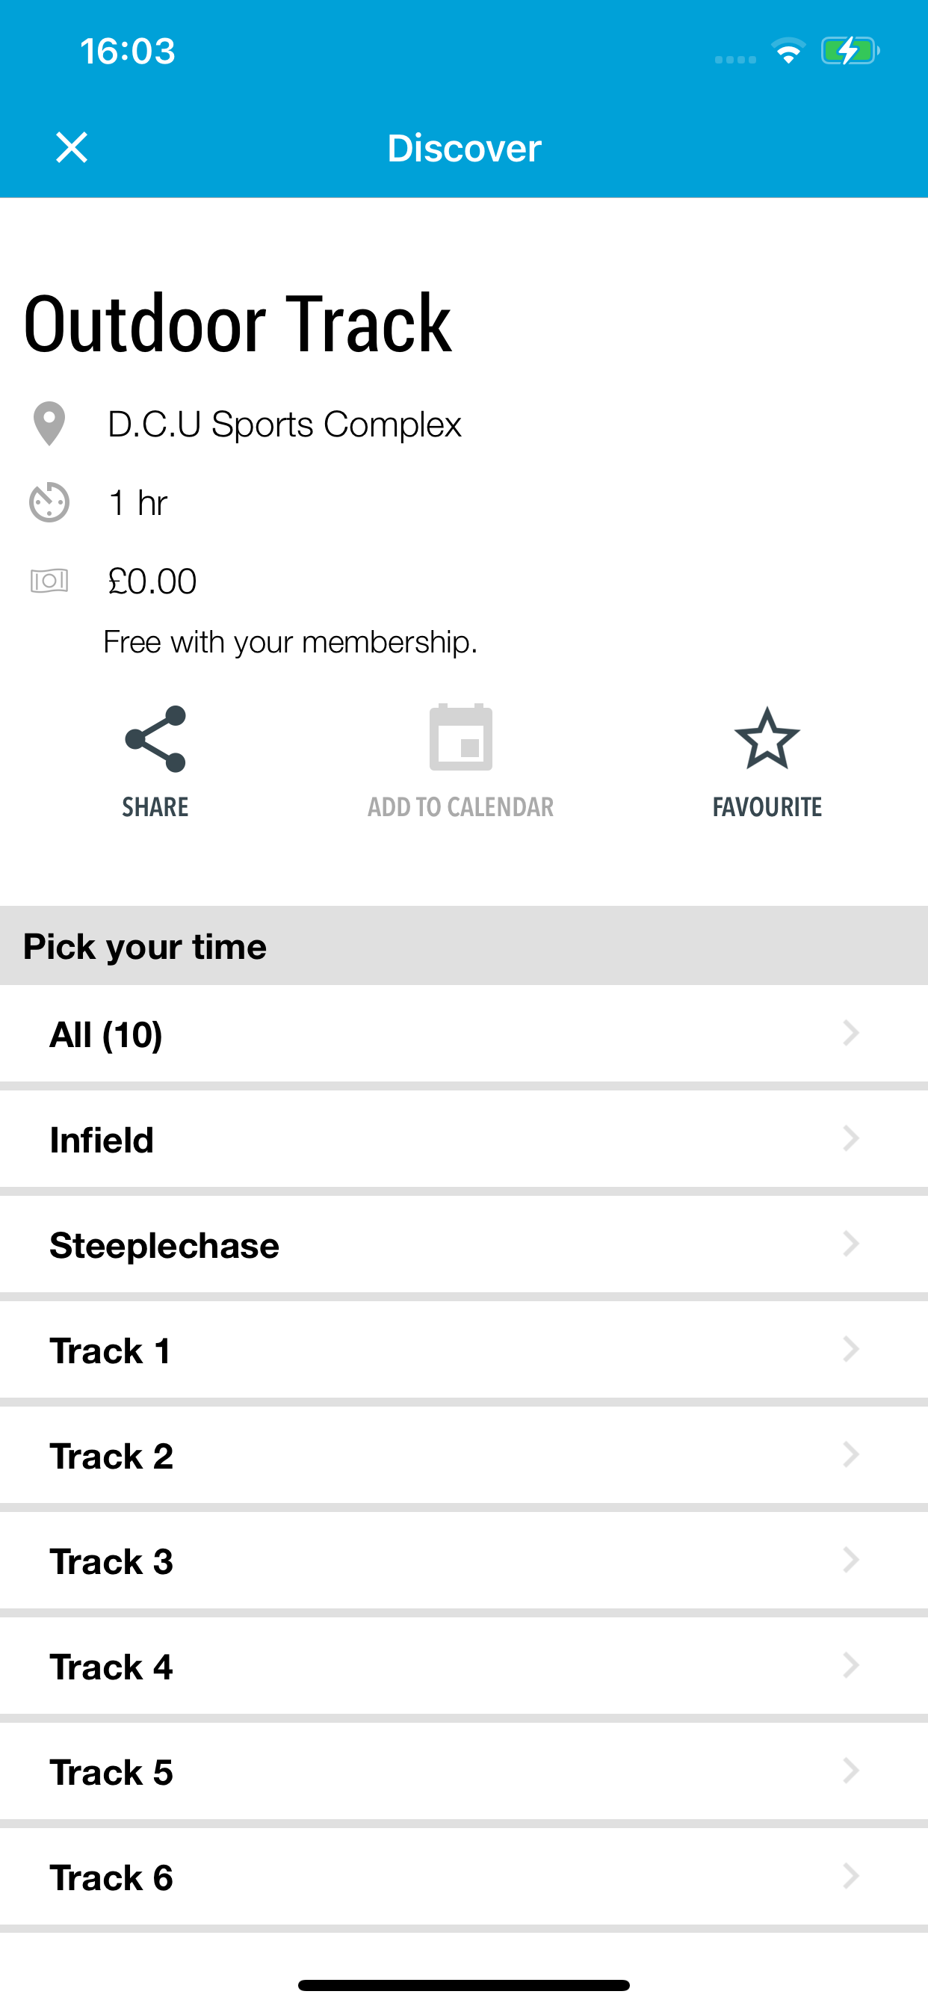Expand the Track 1 row chevron
Image resolution: width=928 pixels, height=2009 pixels.
pyautogui.click(x=851, y=1349)
